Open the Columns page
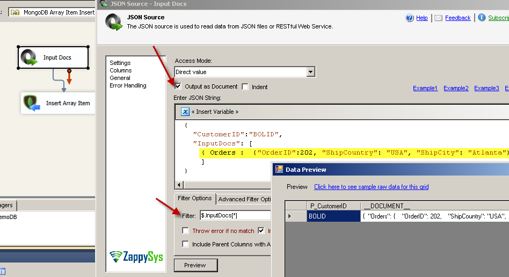 (x=121, y=70)
